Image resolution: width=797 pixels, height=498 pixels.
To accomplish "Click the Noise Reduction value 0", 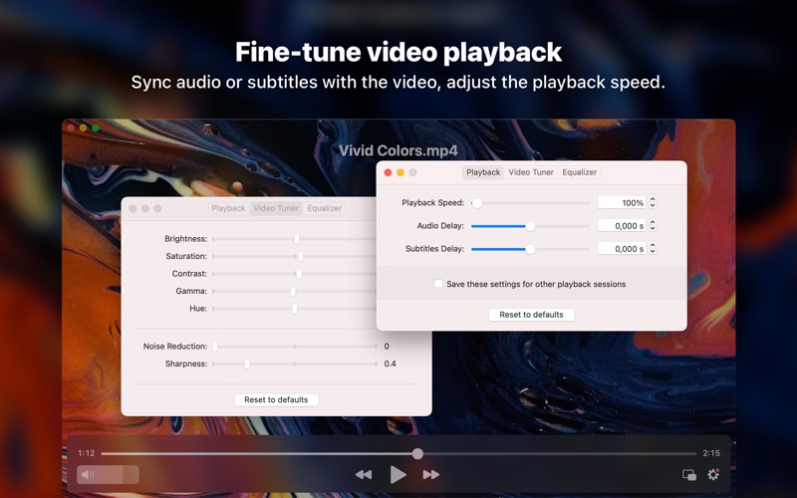I will 387,347.
